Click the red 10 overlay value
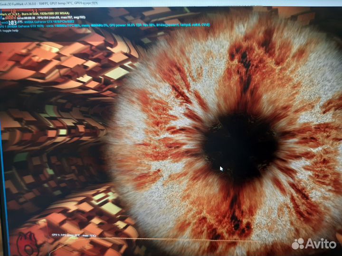 (x=13, y=11)
